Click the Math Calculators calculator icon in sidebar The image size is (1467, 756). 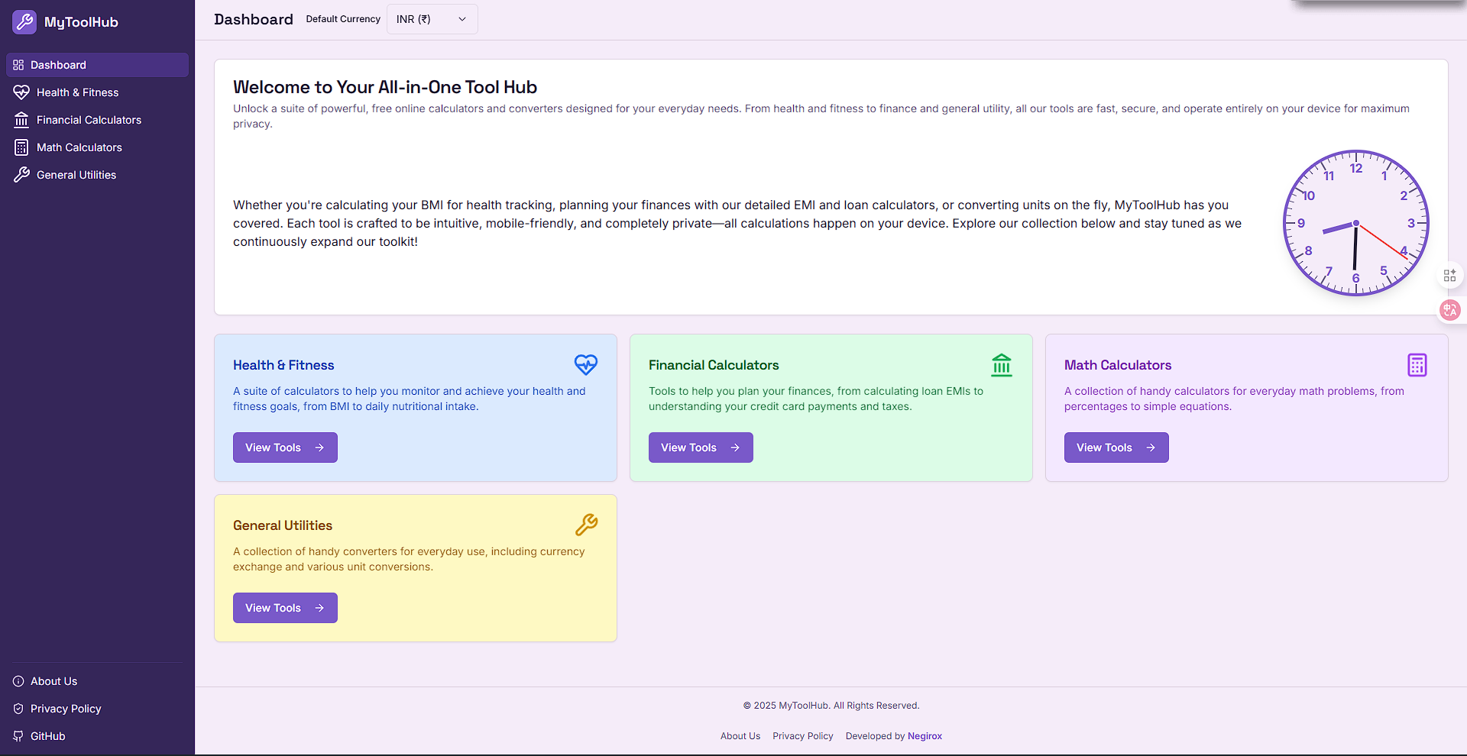(x=21, y=147)
